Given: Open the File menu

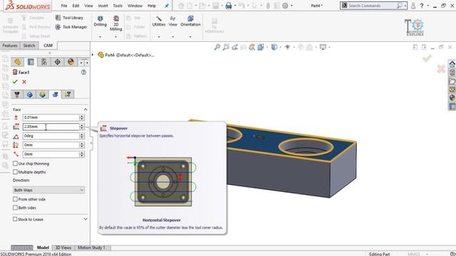Looking at the screenshot, I should tap(64, 6).
